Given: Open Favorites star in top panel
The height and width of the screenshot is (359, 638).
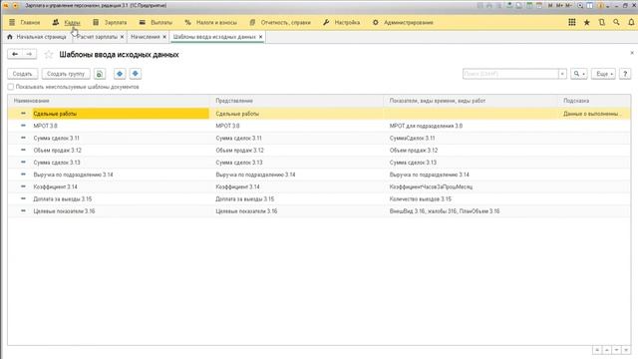Looking at the screenshot, I should click(587, 22).
